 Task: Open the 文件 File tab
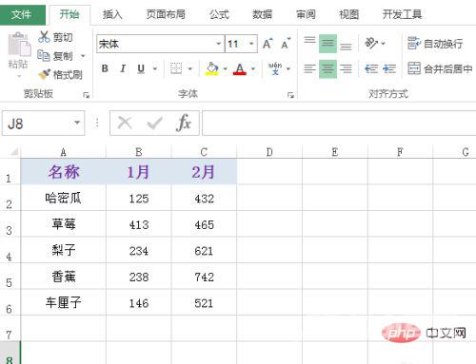pyautogui.click(x=22, y=14)
